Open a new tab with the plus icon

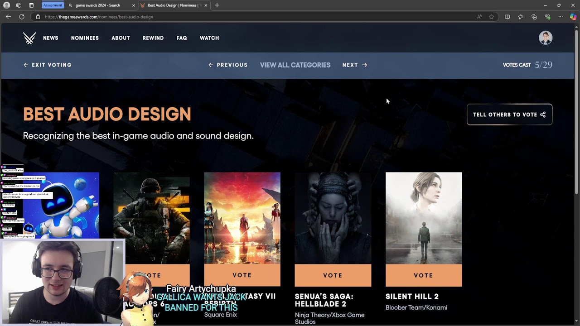tap(217, 5)
